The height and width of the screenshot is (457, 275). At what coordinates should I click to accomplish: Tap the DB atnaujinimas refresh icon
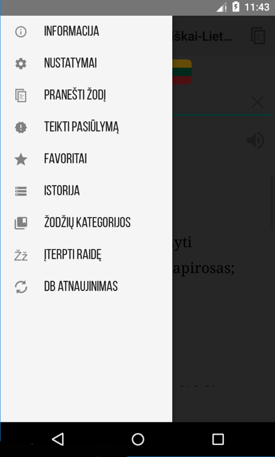[21, 287]
